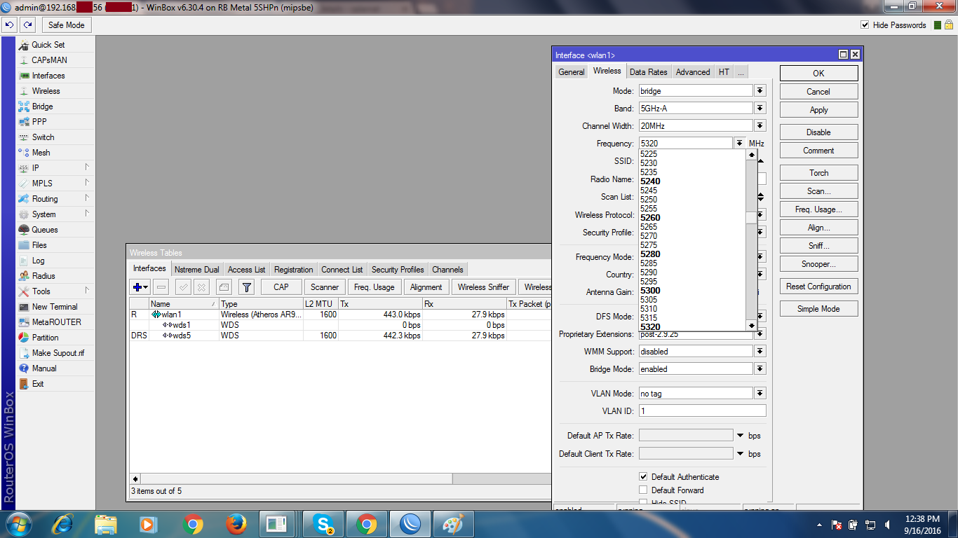The height and width of the screenshot is (538, 958).
Task: Open the Band dropdown
Action: [x=760, y=108]
